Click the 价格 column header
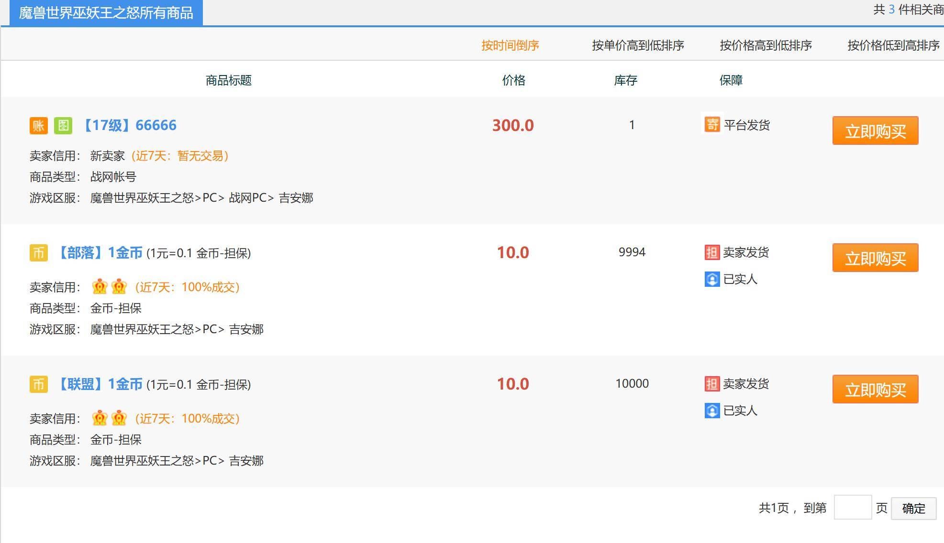Screen dimensions: 944x543 (514, 80)
